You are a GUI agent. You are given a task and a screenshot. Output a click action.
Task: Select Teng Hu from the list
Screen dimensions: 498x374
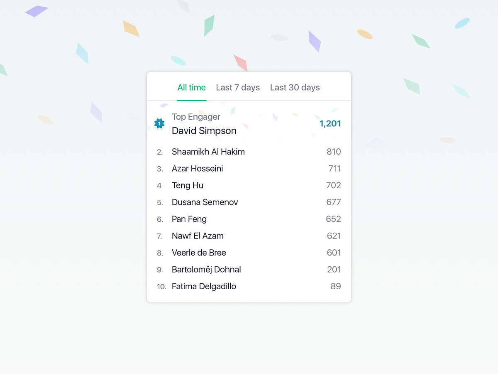[x=187, y=185]
